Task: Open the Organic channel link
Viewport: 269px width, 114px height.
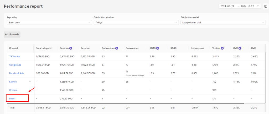Action: (x=13, y=90)
